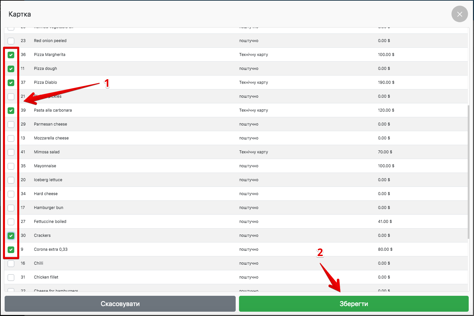Image resolution: width=474 pixels, height=316 pixels.
Task: Uncheck Pasta alla carbonara checkbox
Action: [x=11, y=111]
